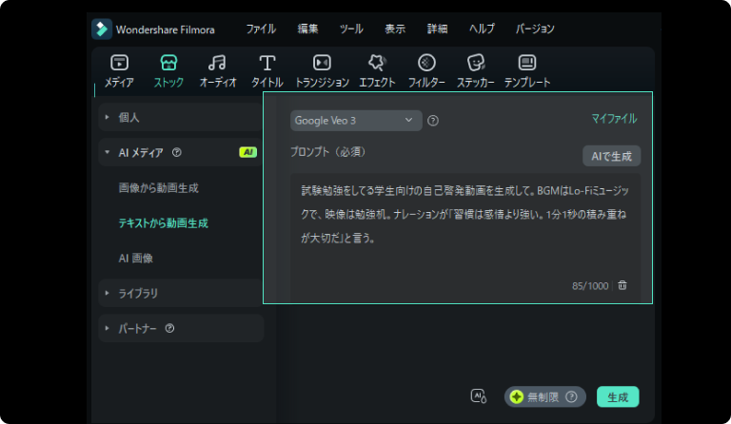The image size is (731, 424).
Task: Open the 編集 menu
Action: coord(308,29)
